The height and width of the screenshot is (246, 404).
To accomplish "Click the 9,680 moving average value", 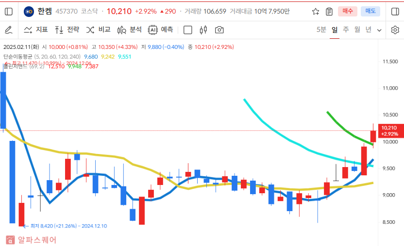I will pos(91,57).
